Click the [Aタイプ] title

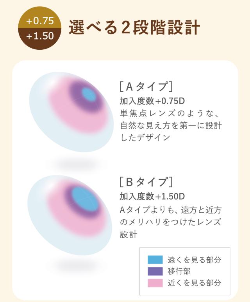click(146, 86)
